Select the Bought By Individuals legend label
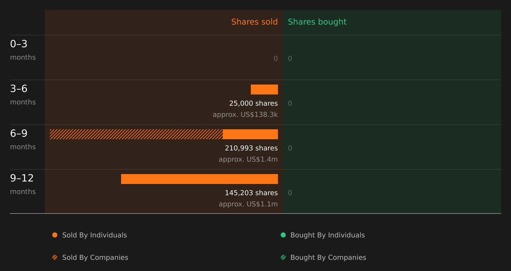511x271 pixels. [328, 235]
